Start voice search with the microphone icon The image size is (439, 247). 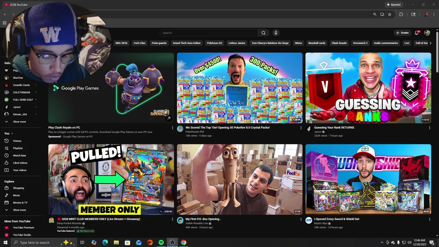coord(276,33)
